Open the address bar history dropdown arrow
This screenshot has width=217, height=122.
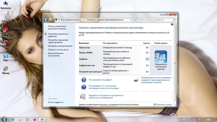click(x=131, y=20)
